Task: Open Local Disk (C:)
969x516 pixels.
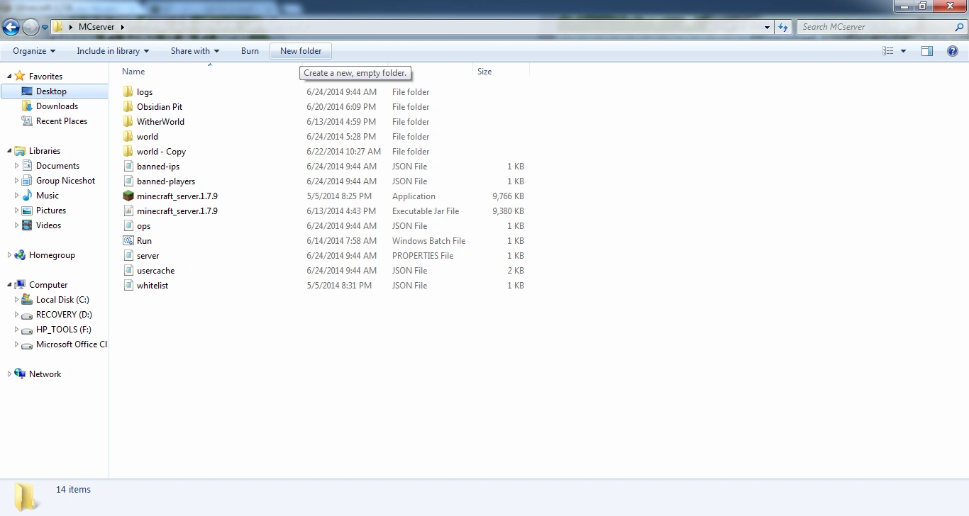Action: pos(62,300)
